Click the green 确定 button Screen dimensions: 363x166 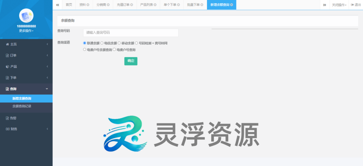131,61
